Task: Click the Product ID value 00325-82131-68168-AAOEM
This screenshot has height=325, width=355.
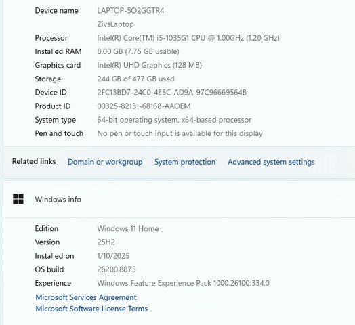Action: pos(144,106)
